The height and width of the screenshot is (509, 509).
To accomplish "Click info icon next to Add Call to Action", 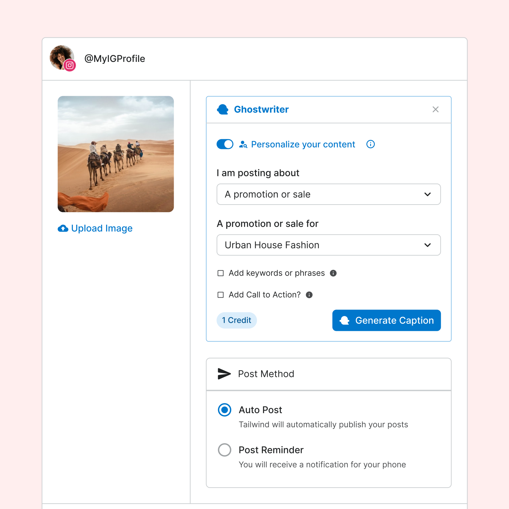I will 309,295.
